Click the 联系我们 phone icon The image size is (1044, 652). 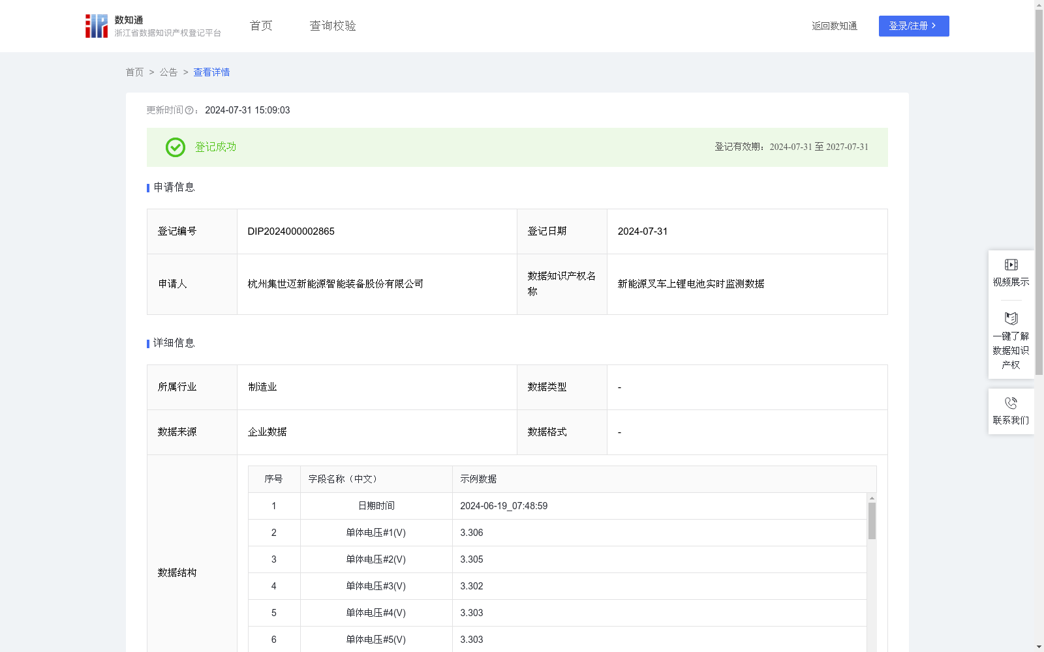click(x=1011, y=403)
